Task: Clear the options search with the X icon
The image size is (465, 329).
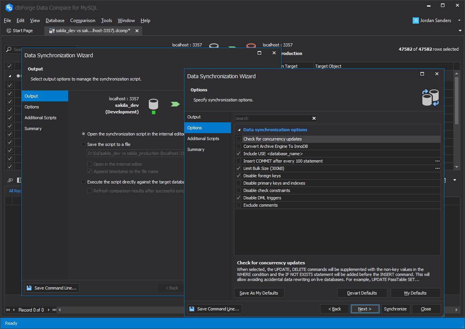Action: [314, 118]
